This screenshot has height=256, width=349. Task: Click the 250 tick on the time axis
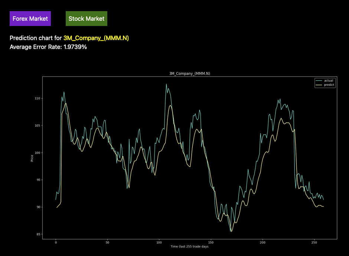click(314, 242)
